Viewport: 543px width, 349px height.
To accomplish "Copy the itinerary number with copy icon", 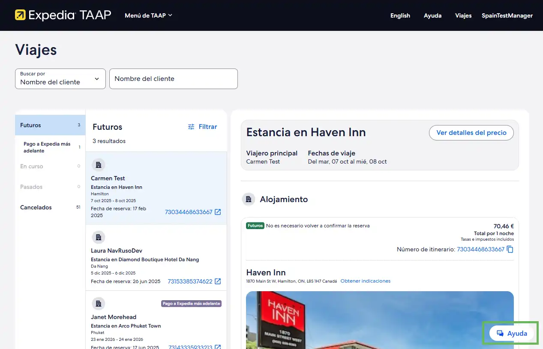I will 510,249.
